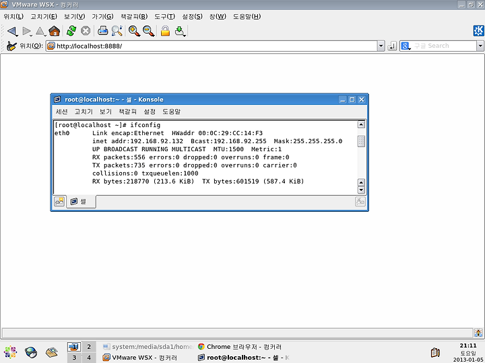Switch to virtual desktop 2
This screenshot has width=485, height=363.
click(x=89, y=347)
